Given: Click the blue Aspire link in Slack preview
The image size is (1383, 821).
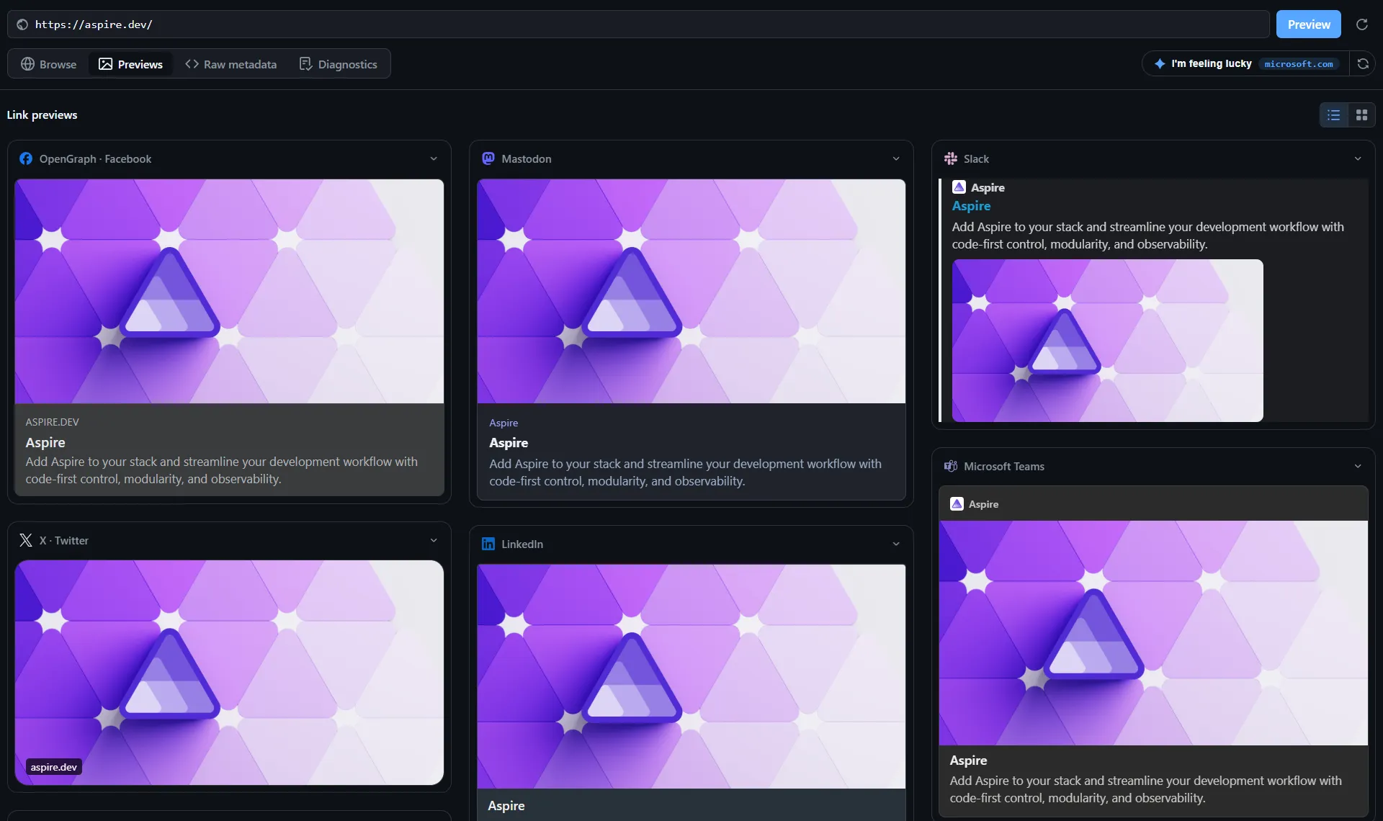Looking at the screenshot, I should (971, 206).
